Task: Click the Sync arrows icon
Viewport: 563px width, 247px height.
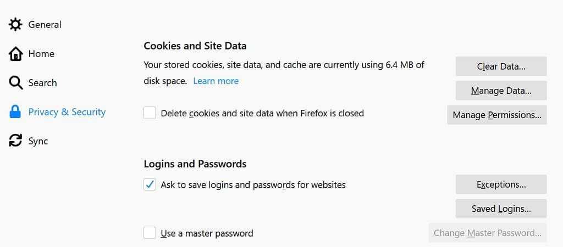Action: pyautogui.click(x=15, y=141)
